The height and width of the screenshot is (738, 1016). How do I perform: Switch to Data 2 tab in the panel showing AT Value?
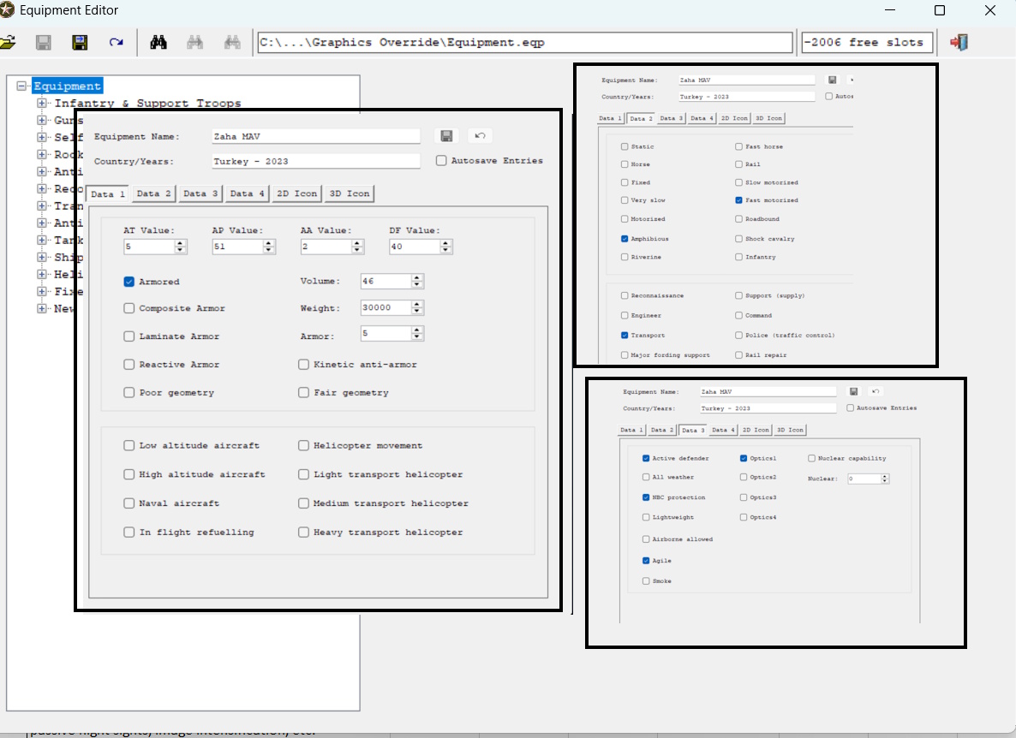click(x=153, y=193)
